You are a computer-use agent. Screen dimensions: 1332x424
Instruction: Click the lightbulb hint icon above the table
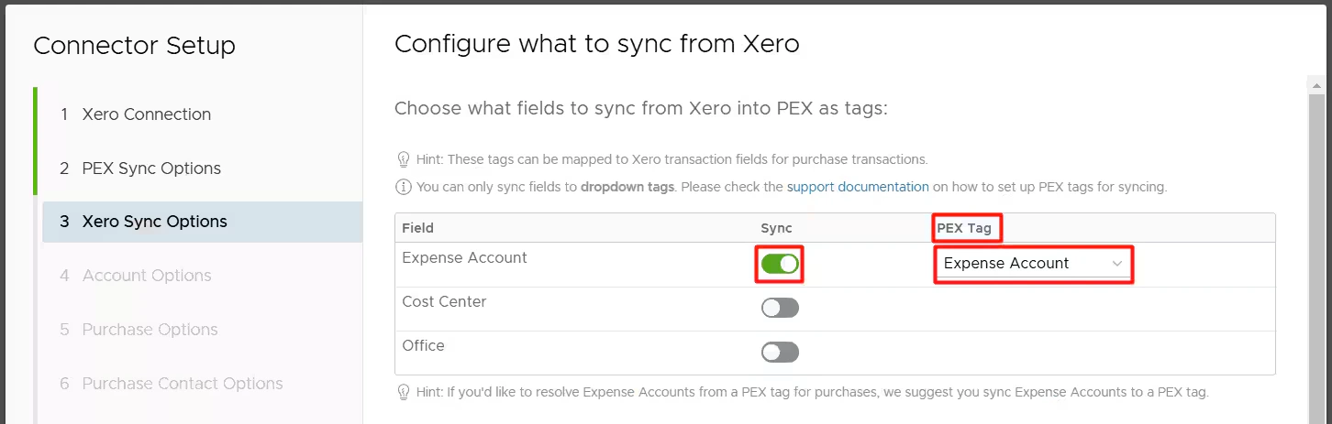click(x=403, y=159)
